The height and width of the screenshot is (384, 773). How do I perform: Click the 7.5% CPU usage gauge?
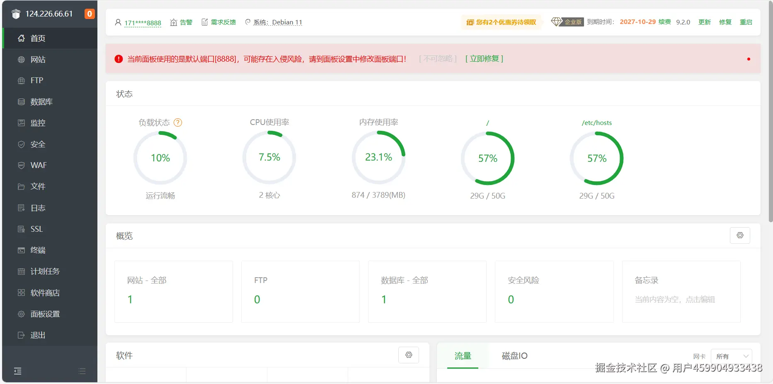tap(269, 157)
